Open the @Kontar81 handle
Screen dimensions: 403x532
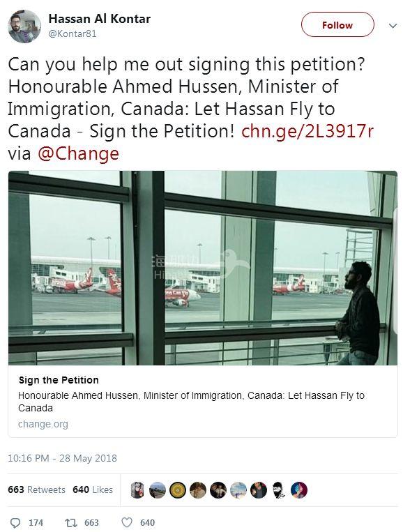click(73, 34)
